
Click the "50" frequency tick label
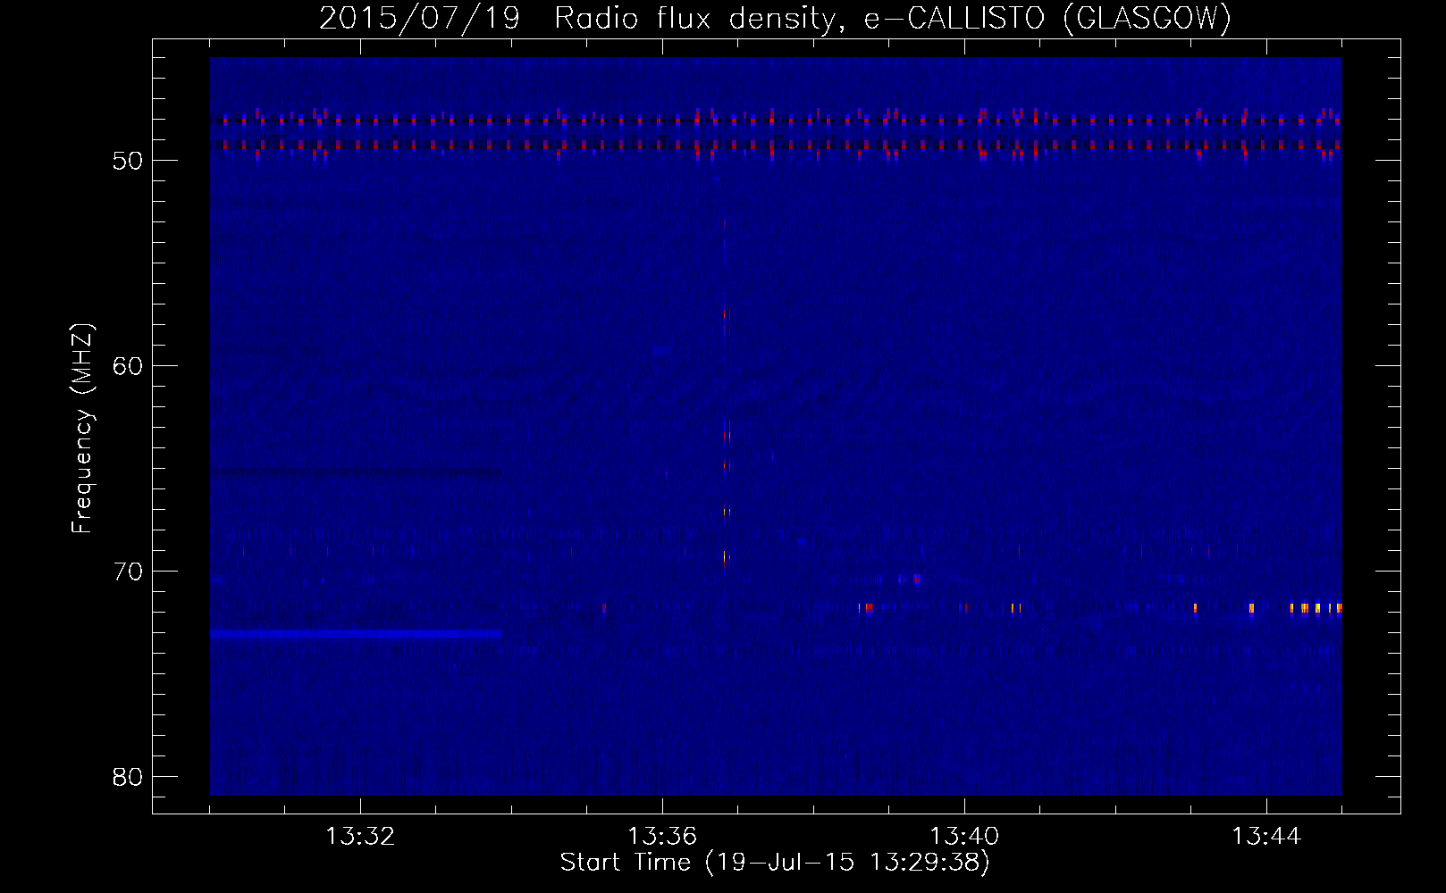129,161
